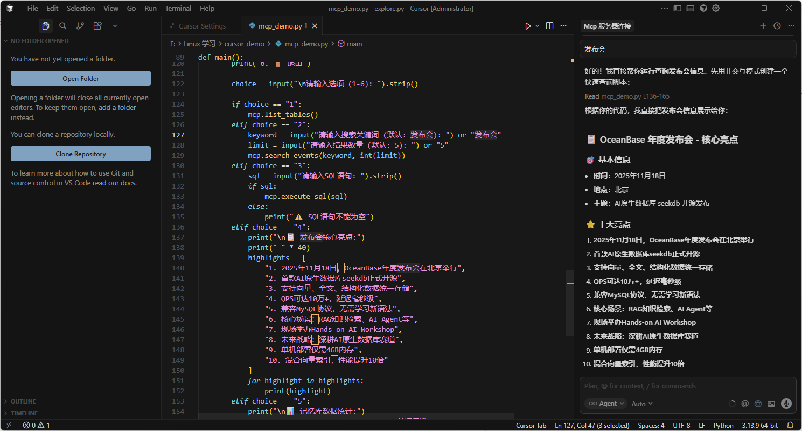Click the @ mention context icon
Screen dimensions: 802x431
[745, 404]
